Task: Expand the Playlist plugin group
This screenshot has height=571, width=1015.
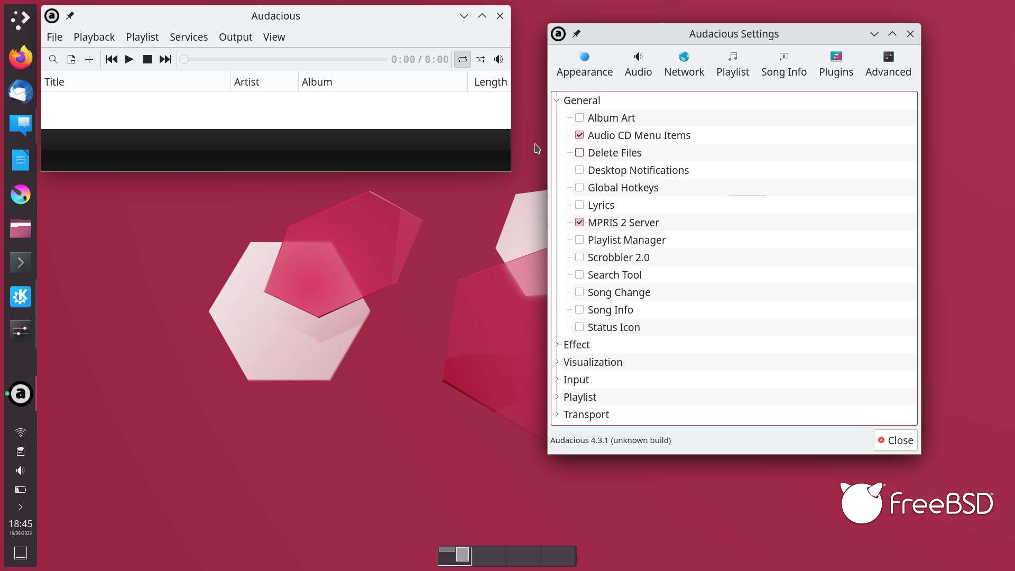Action: click(x=557, y=397)
